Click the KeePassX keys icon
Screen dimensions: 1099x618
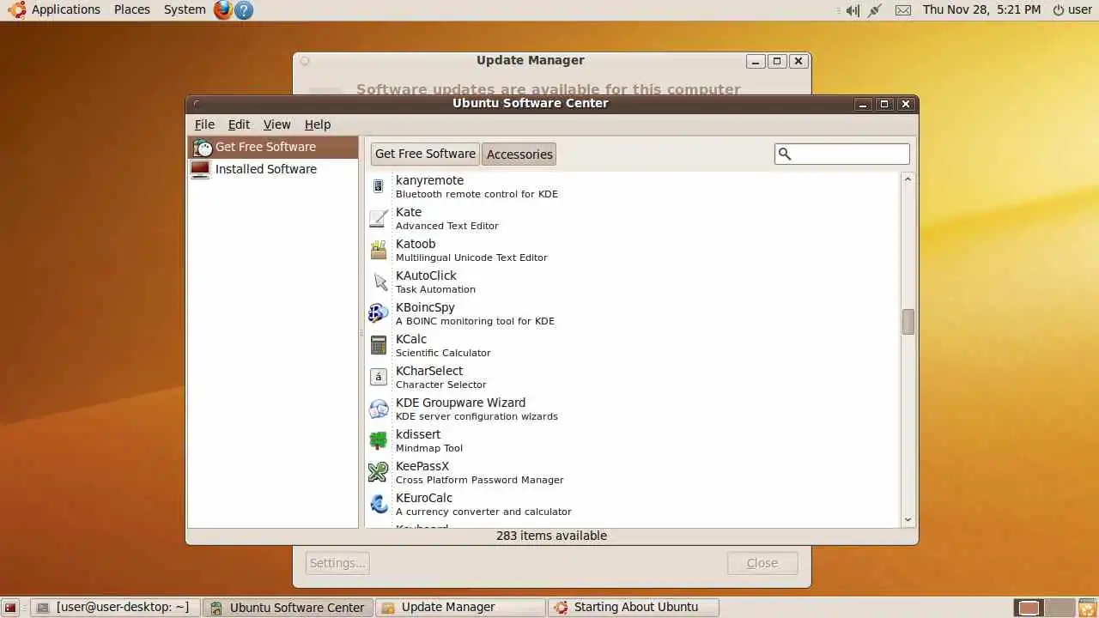(x=379, y=472)
